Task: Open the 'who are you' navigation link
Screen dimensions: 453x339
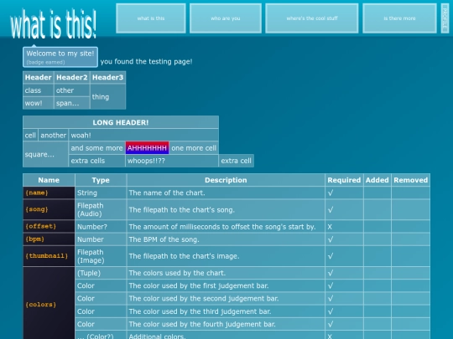Action: [226, 18]
